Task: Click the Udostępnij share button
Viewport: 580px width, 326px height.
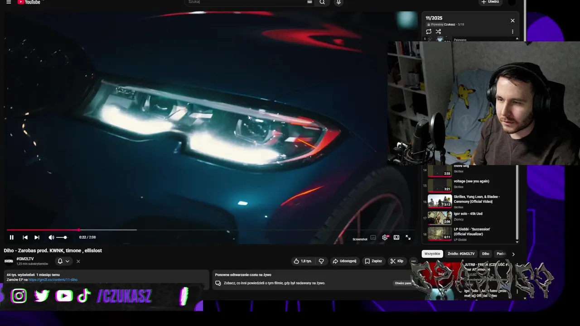Action: tap(344, 261)
